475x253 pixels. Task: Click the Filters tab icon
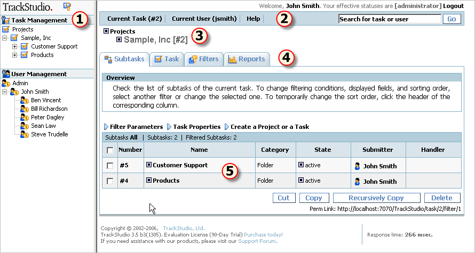[193, 60]
